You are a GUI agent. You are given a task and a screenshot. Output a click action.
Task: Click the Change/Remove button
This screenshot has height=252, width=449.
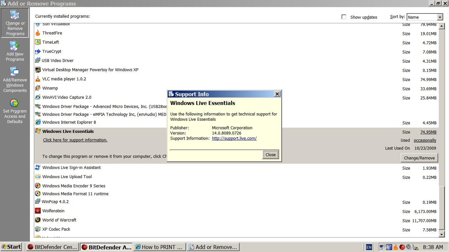[x=419, y=158]
